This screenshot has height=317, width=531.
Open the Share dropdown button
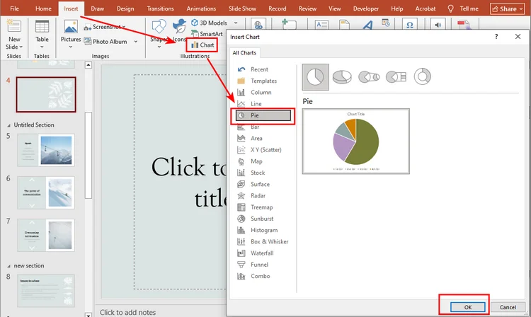508,8
